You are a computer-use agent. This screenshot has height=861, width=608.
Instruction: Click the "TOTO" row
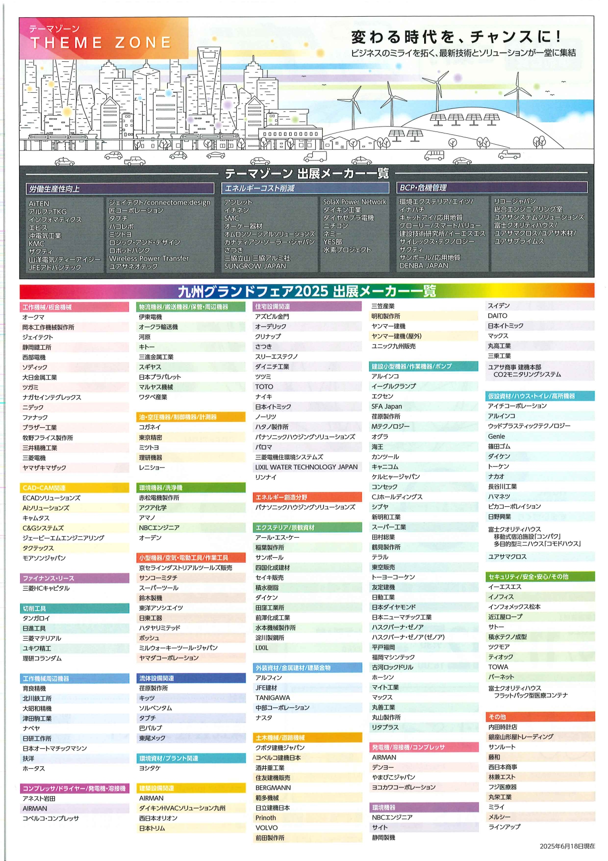pyautogui.click(x=307, y=387)
